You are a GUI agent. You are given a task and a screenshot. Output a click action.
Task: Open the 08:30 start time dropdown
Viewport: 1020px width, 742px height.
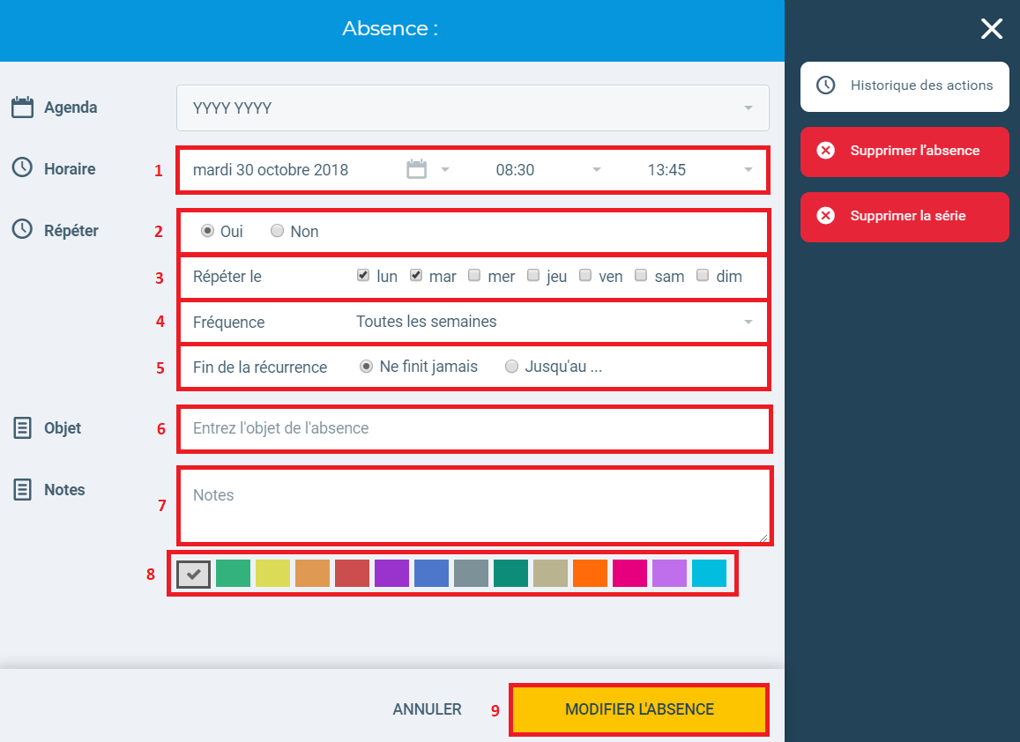547,170
